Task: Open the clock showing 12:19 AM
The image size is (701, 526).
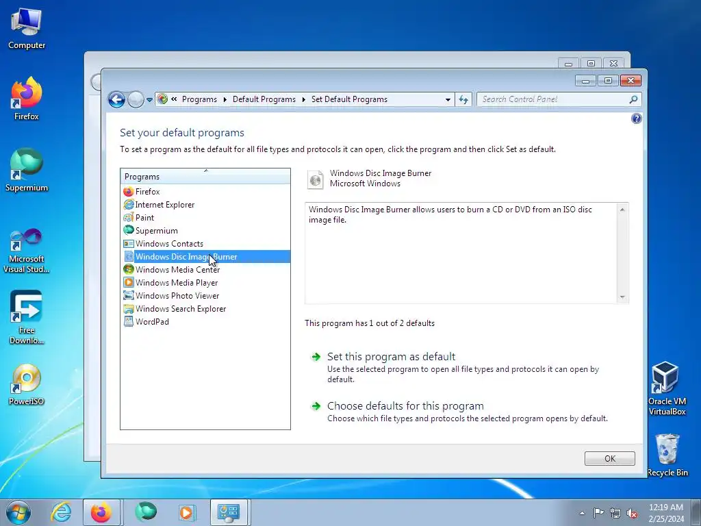Action: click(666, 513)
